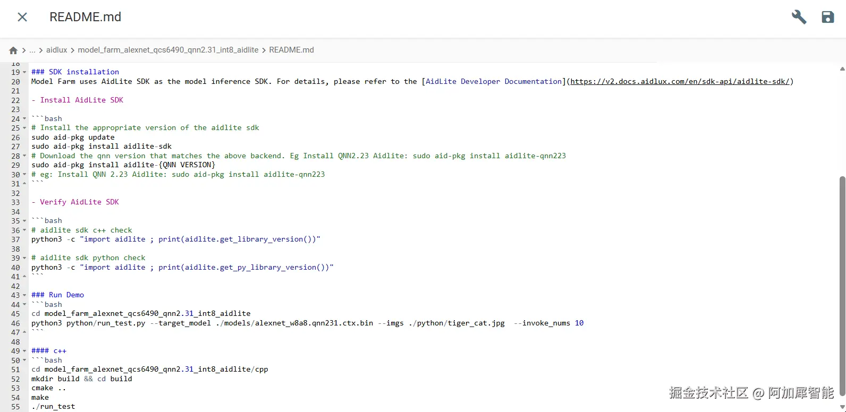This screenshot has width=846, height=412.
Task: Click '# aidlite sdk c++ check' comment
Action: click(x=82, y=230)
